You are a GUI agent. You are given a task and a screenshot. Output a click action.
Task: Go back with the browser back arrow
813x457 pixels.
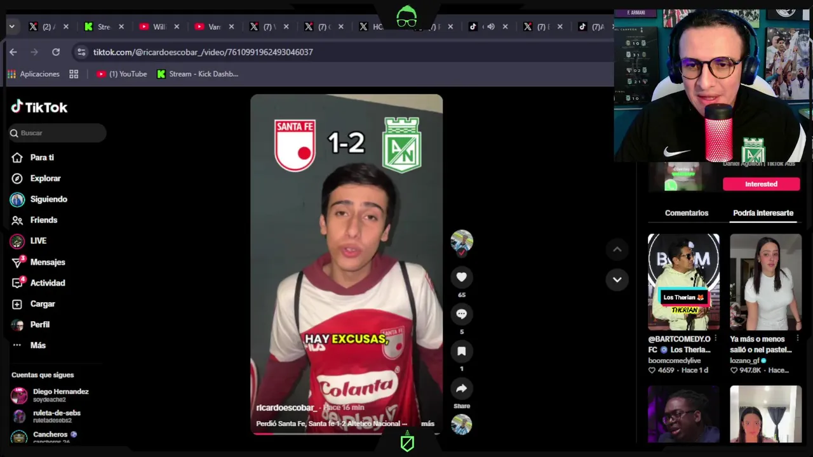(13, 52)
